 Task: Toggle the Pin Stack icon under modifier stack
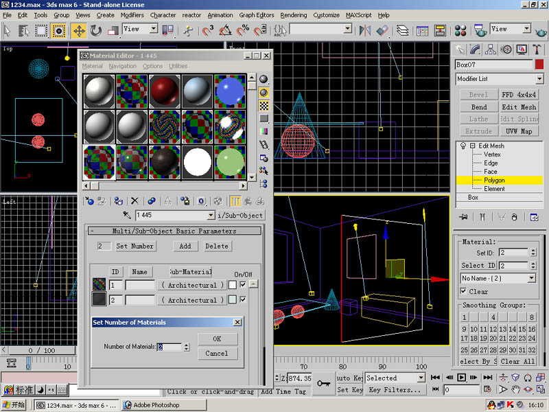464,217
